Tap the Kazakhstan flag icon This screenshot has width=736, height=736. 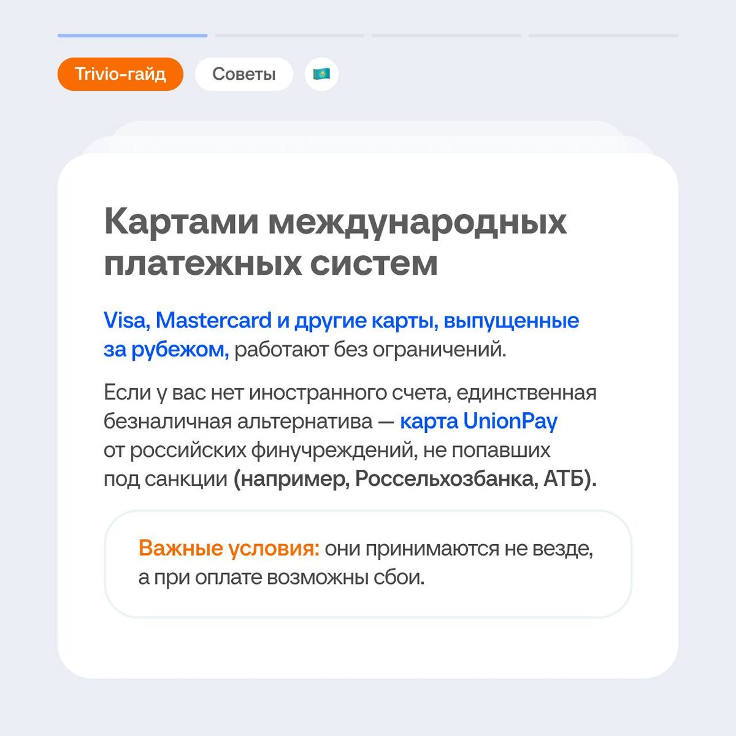321,74
